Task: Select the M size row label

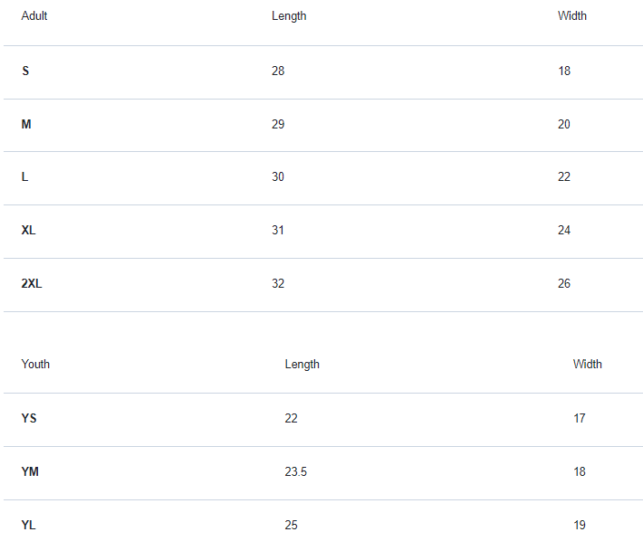Action: click(x=26, y=125)
